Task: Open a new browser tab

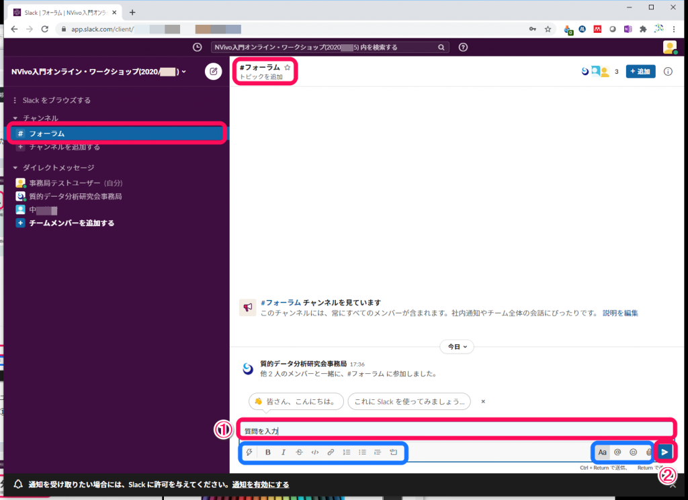Action: [x=132, y=12]
